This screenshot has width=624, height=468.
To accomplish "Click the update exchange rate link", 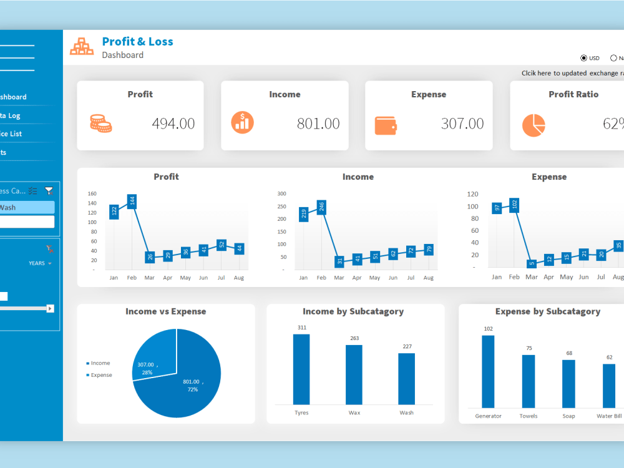I will tap(573, 73).
